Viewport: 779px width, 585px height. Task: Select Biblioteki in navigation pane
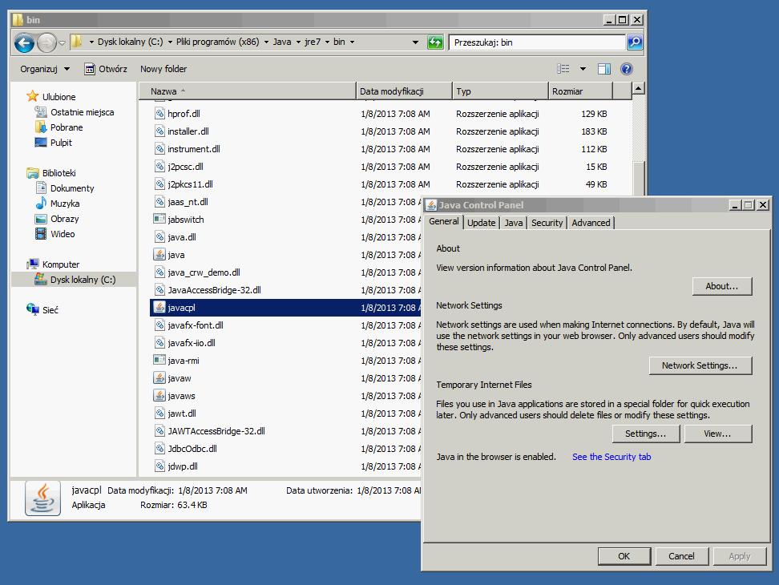(59, 173)
